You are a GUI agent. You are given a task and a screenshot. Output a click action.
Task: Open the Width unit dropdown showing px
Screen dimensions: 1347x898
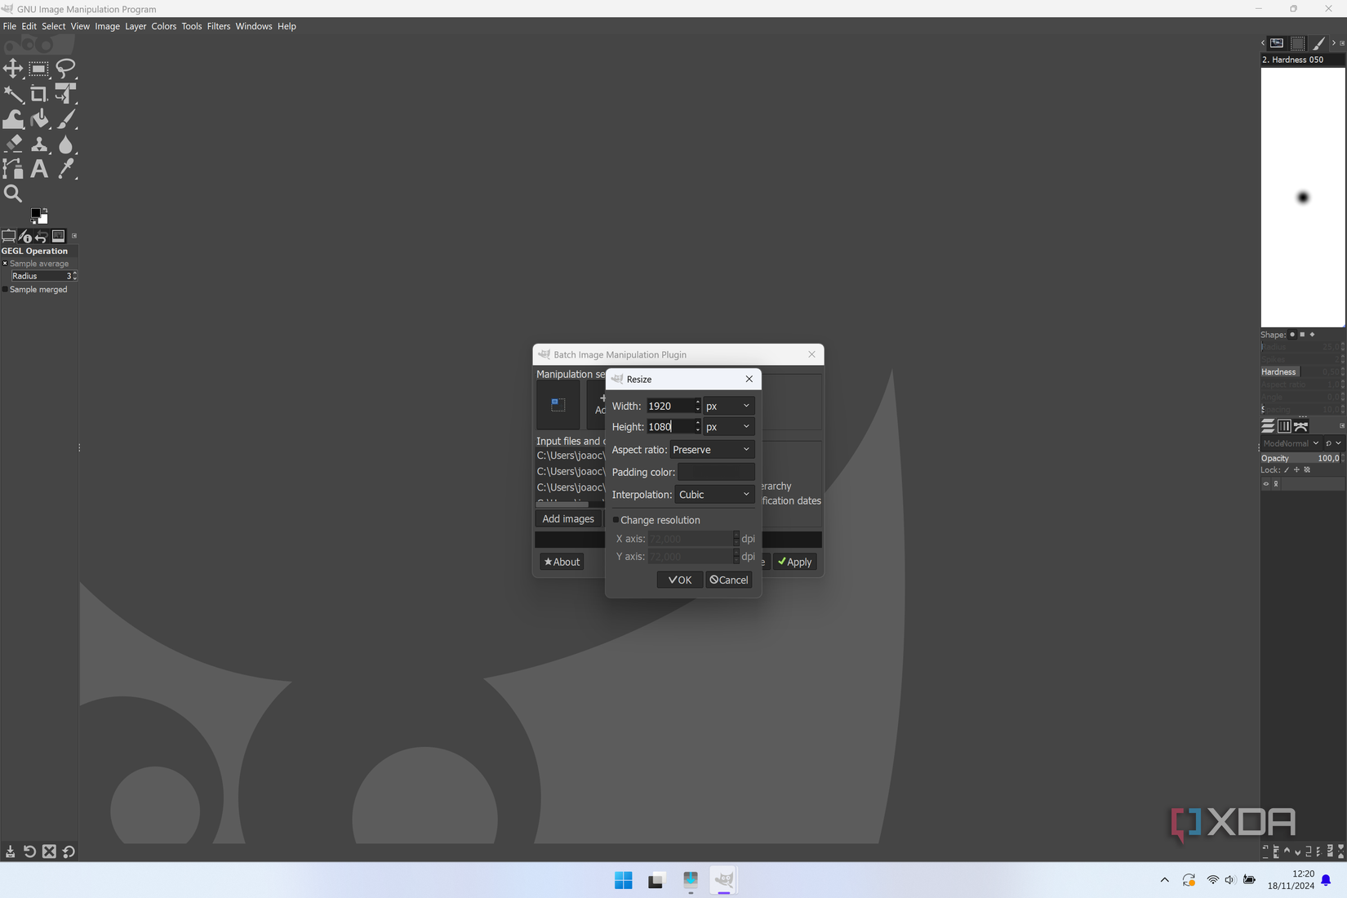[727, 406]
